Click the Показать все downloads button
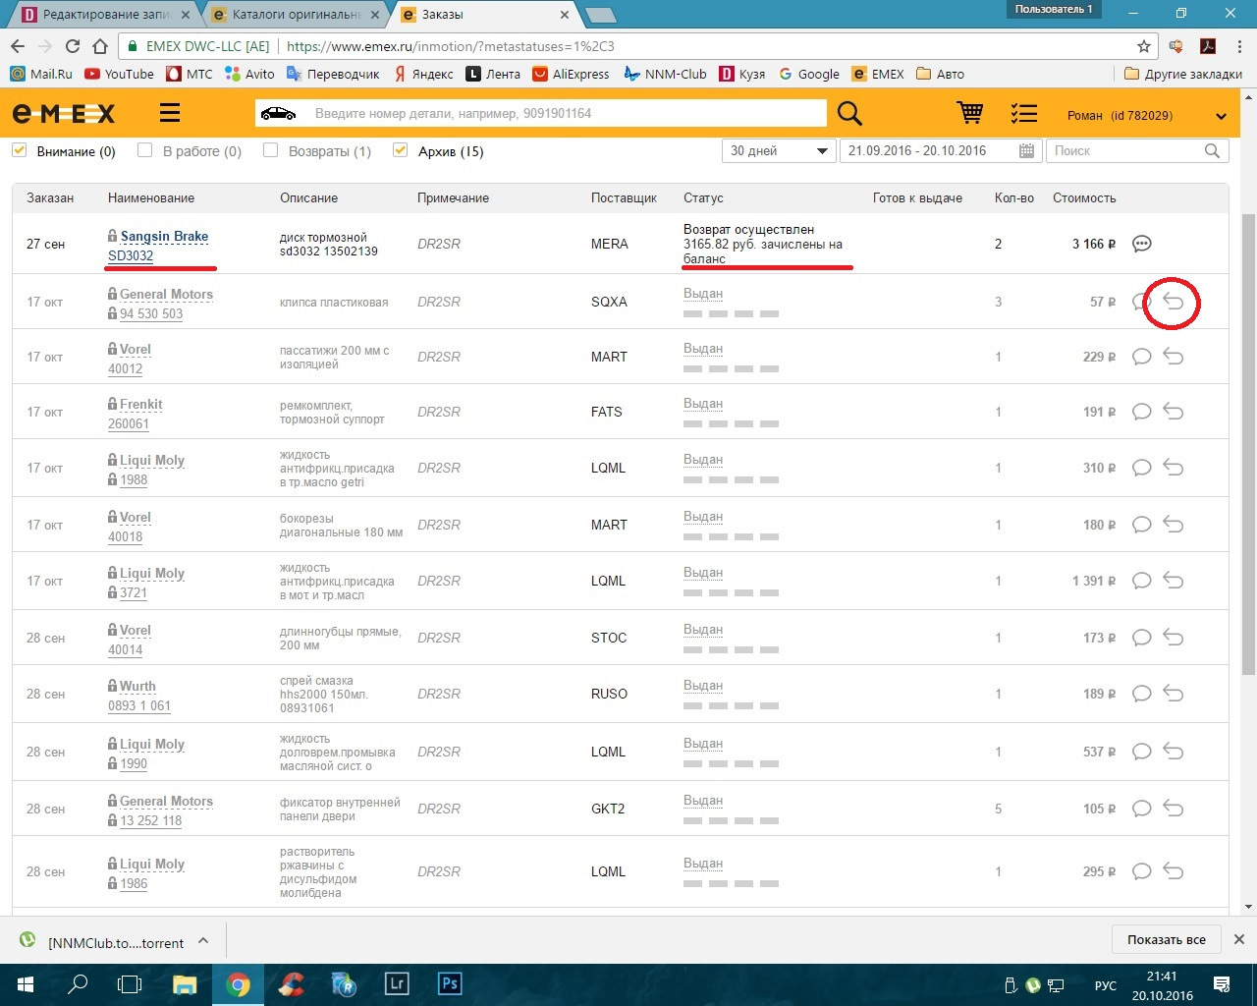The image size is (1257, 1006). (x=1167, y=939)
